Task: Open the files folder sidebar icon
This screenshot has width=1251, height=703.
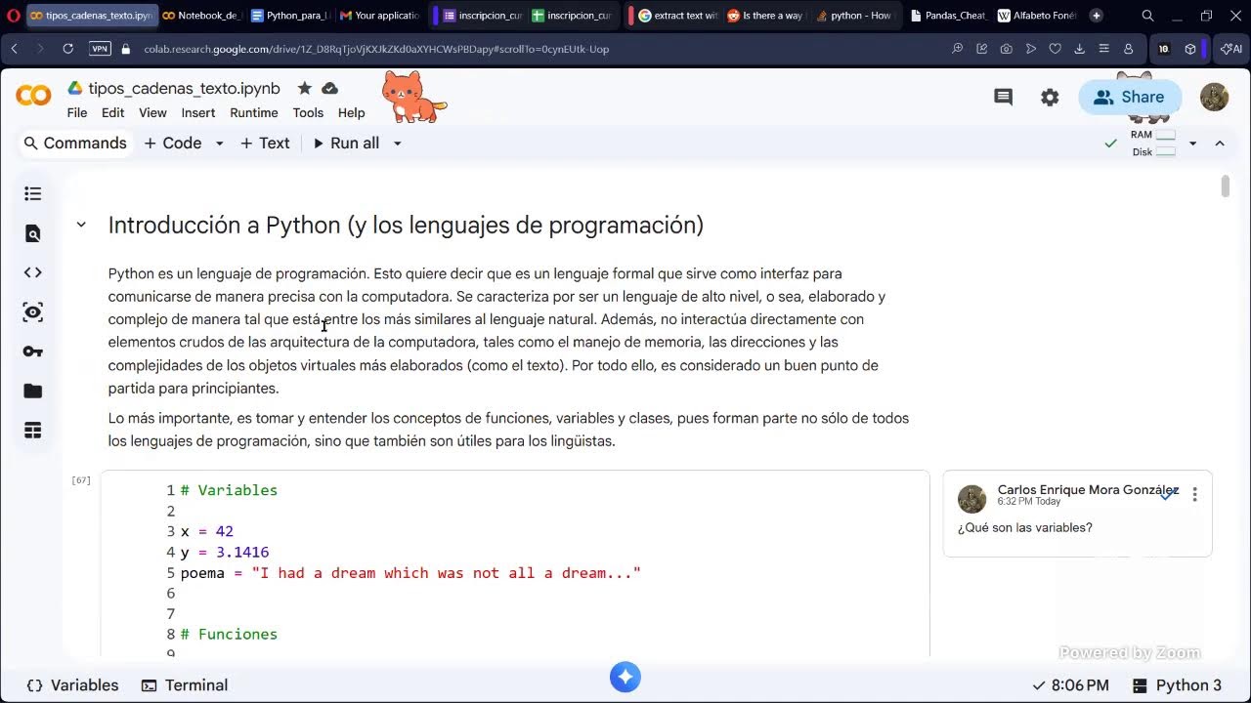Action: (x=32, y=391)
